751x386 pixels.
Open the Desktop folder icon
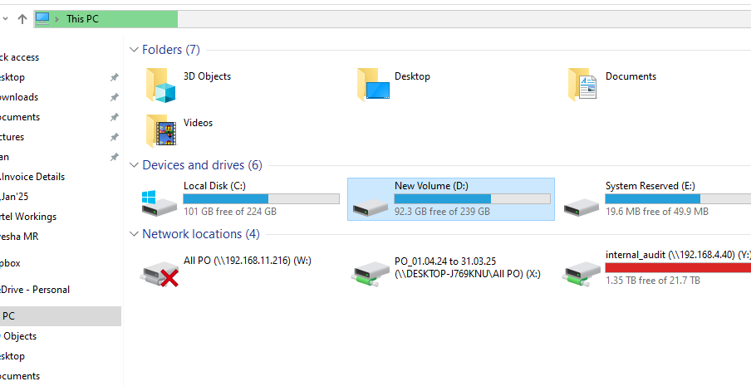coord(374,84)
